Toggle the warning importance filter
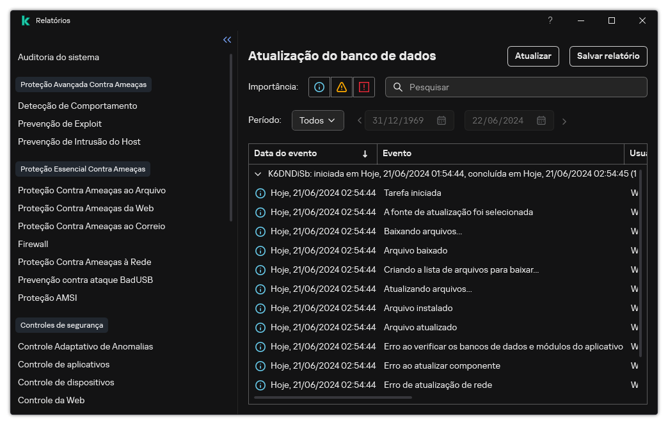This screenshot has height=425, width=668. tap(341, 87)
